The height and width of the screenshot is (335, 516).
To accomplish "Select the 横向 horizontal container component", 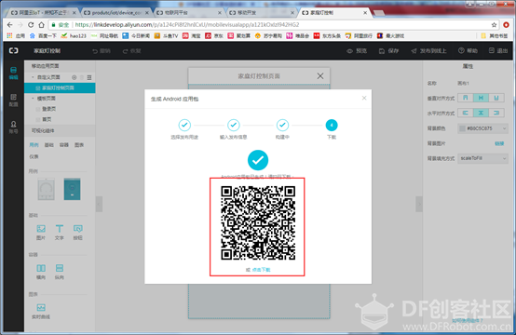I will tap(41, 272).
